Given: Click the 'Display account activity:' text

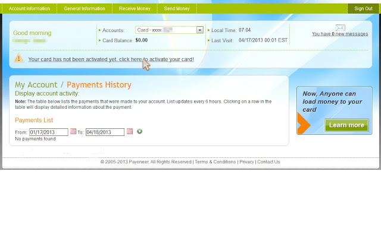Looking at the screenshot, I should [47, 94].
